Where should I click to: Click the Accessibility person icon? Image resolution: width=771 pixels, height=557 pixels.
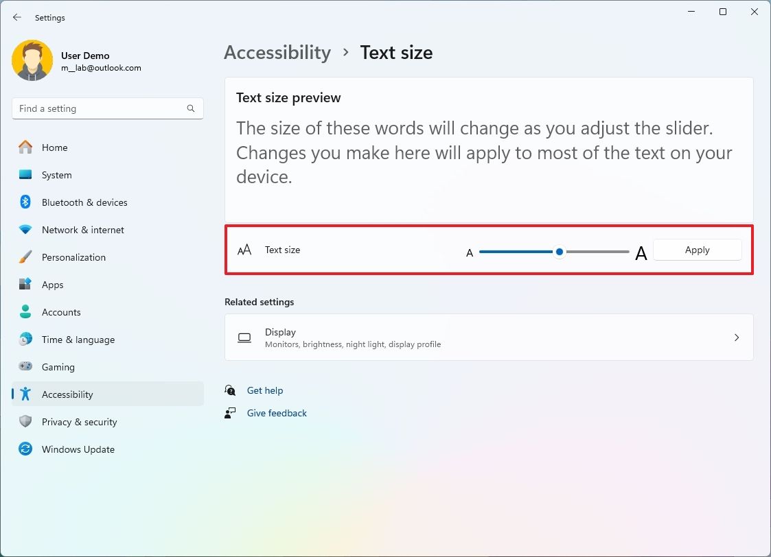(x=25, y=394)
